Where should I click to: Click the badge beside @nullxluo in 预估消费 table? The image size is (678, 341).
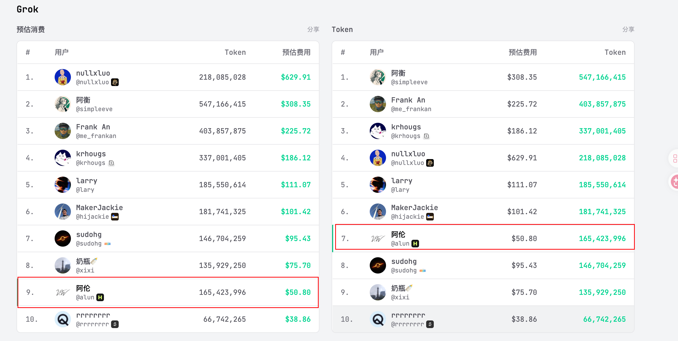coord(115,82)
